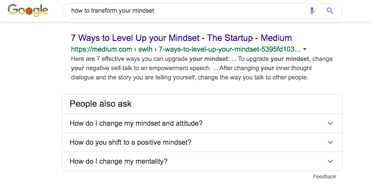Open the '7 Ways to Level Up your Mindset' result
The width and height of the screenshot is (373, 191).
pos(181,38)
